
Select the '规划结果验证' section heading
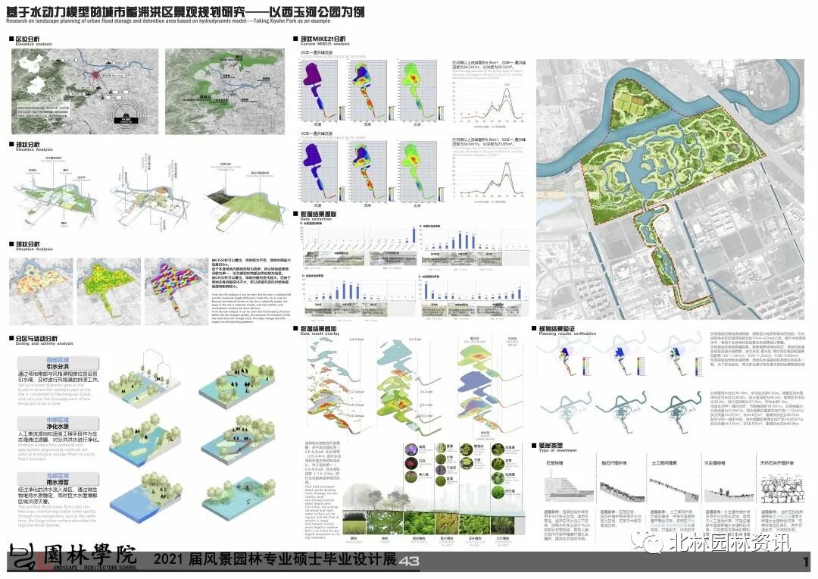tap(557, 328)
